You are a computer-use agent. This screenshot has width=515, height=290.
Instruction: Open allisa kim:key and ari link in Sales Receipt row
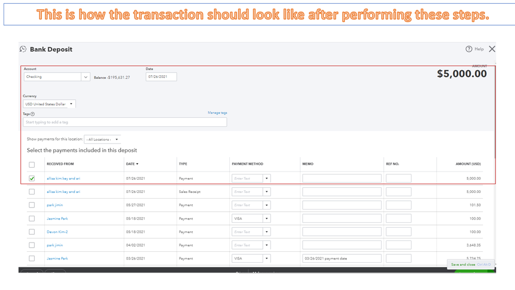click(63, 191)
